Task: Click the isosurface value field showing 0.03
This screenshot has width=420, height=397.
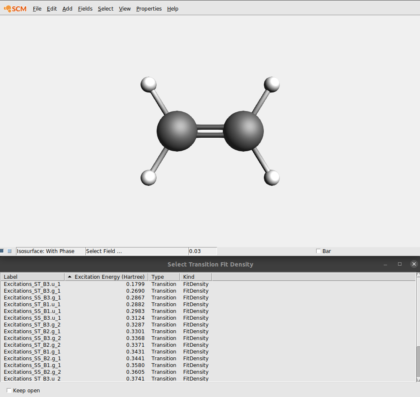Action: (203, 251)
